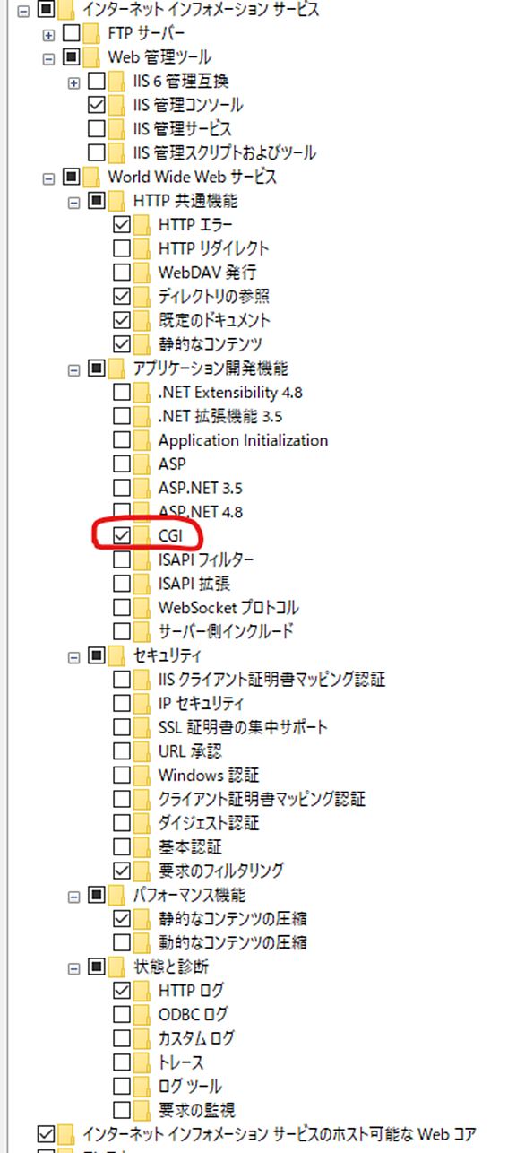This screenshot has width=525, height=1153.
Task: Check ISAPI 拡張 checkbox
Action: [x=122, y=585]
